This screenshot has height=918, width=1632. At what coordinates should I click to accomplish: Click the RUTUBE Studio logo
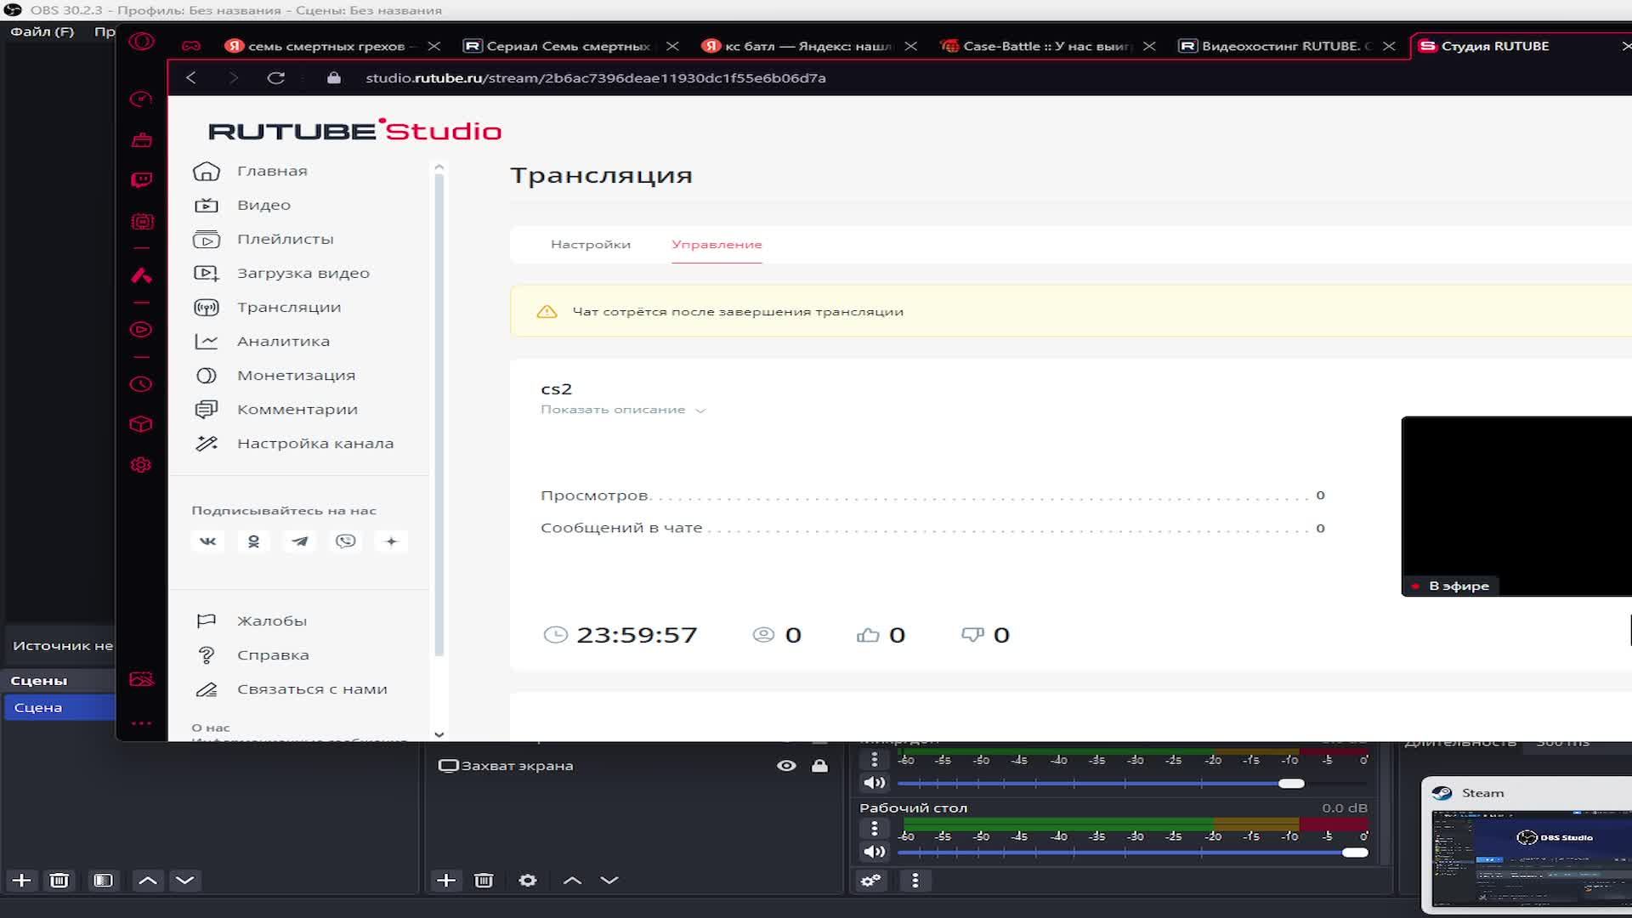point(354,130)
